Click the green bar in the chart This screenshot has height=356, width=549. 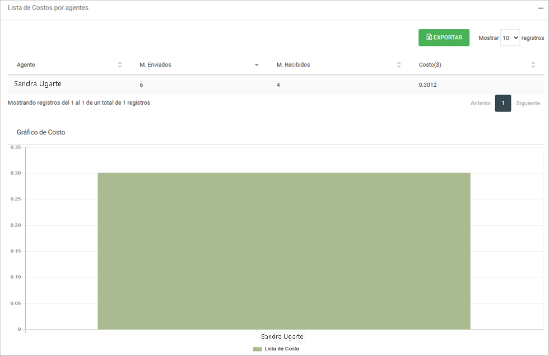[x=283, y=251]
